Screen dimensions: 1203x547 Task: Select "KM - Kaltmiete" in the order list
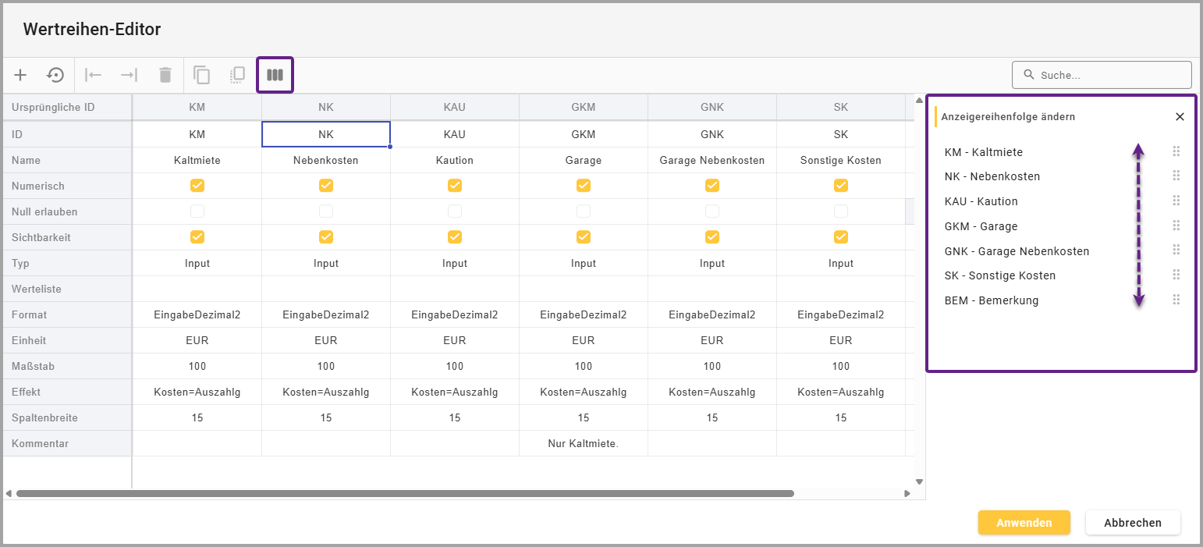[x=983, y=151]
